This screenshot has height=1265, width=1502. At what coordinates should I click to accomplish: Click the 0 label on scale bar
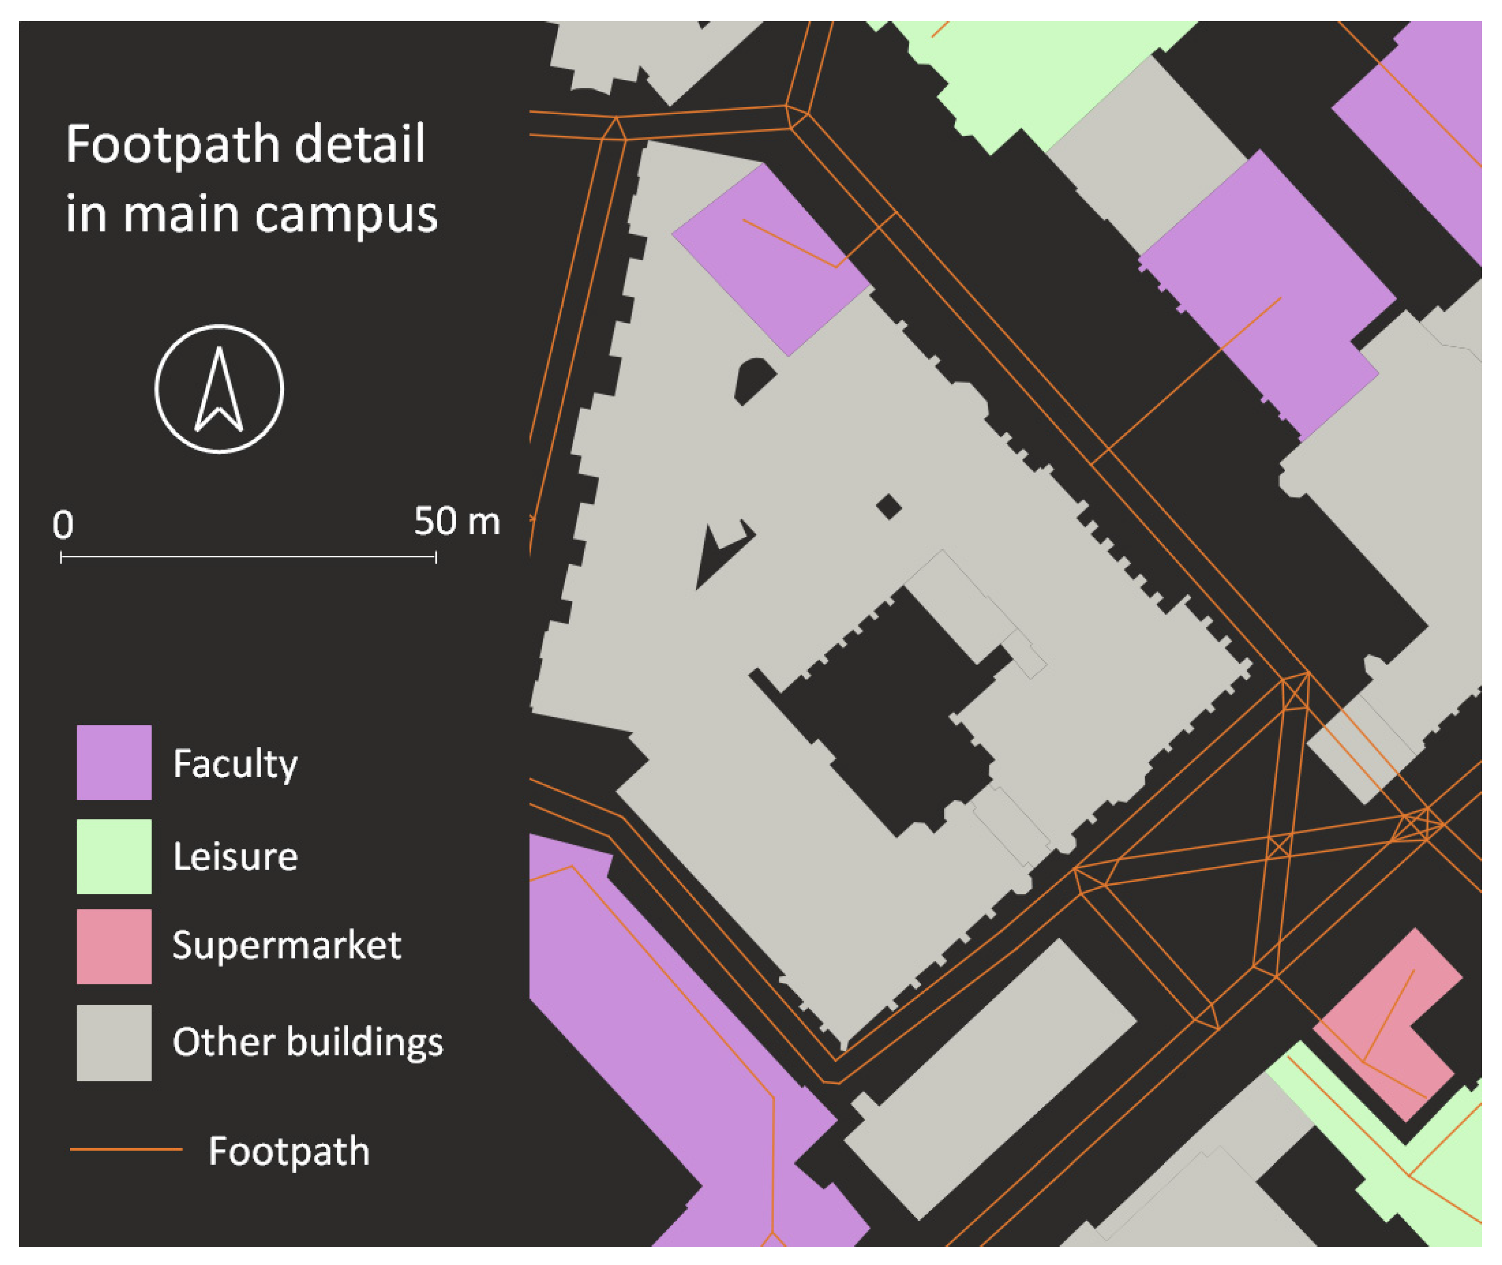[x=63, y=525]
